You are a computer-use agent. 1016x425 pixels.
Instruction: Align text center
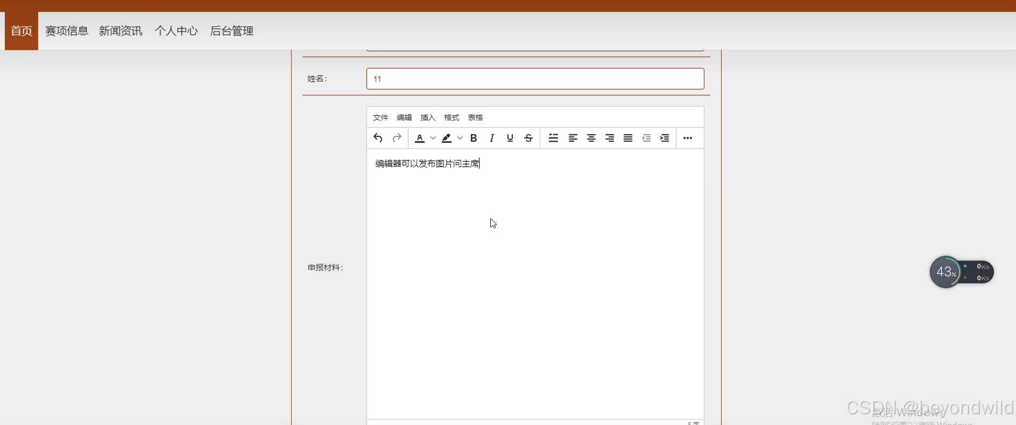point(591,138)
